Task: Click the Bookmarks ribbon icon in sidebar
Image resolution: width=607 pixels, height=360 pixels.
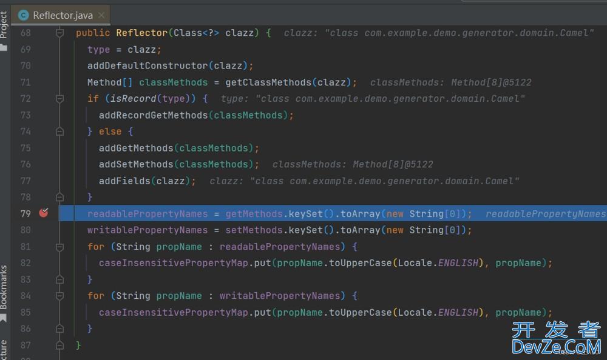Action: [4, 318]
